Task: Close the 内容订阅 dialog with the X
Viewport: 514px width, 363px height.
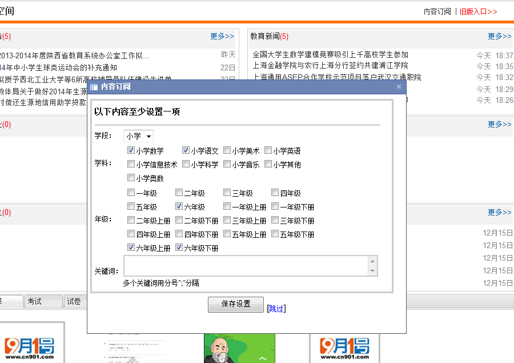Action: (399, 87)
